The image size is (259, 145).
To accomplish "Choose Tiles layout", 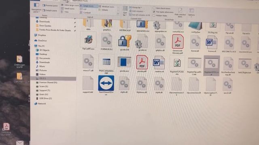I will point(65,12).
